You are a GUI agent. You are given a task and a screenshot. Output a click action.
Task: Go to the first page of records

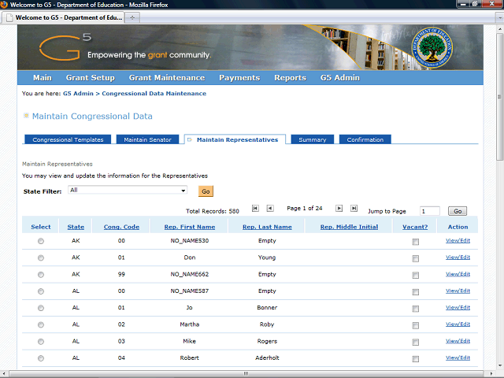255,209
